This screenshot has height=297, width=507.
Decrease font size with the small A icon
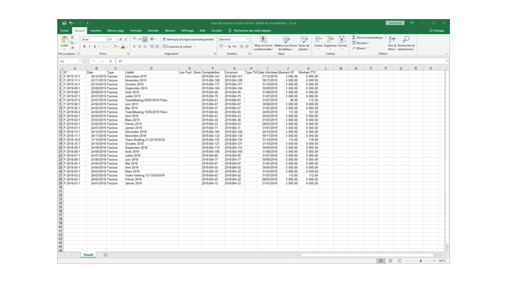(126, 39)
